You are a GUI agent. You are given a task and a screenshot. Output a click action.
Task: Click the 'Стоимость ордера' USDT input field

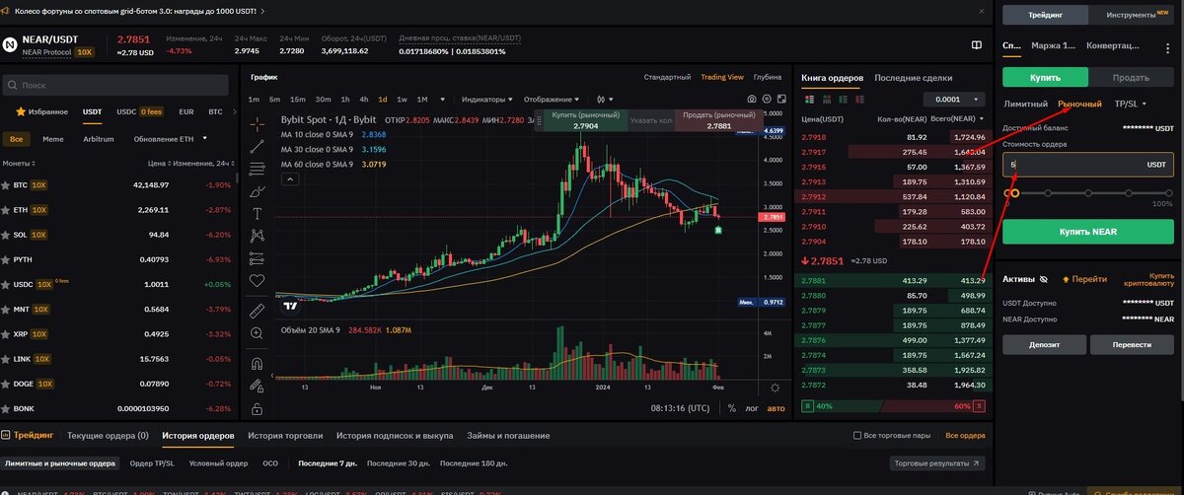pos(1088,165)
